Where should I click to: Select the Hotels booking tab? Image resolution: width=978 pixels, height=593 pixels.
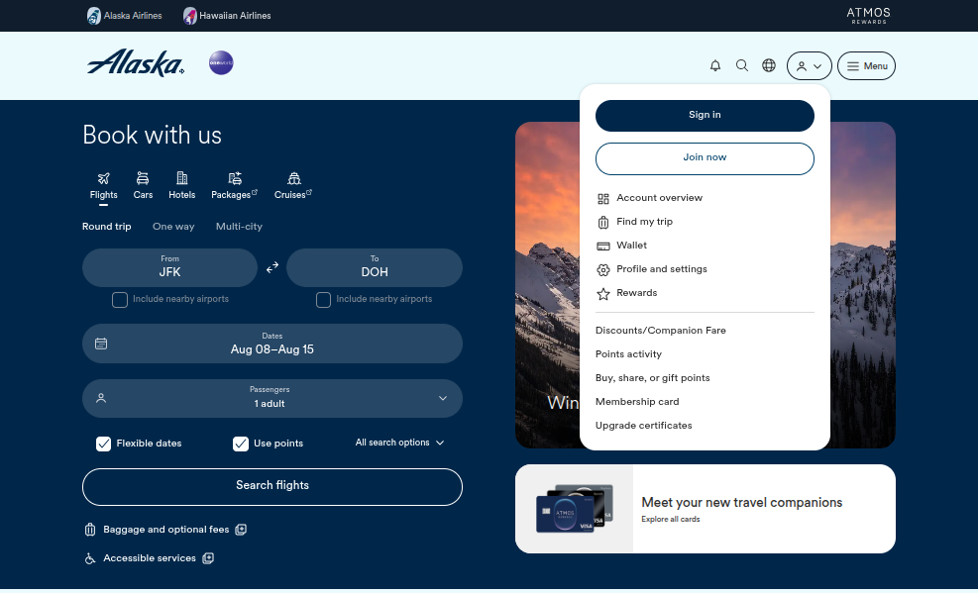tap(182, 186)
